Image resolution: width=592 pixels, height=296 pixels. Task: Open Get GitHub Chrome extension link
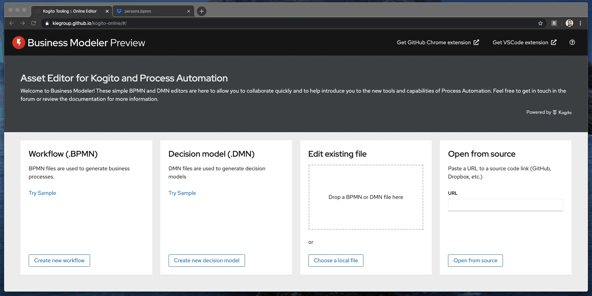click(x=438, y=42)
